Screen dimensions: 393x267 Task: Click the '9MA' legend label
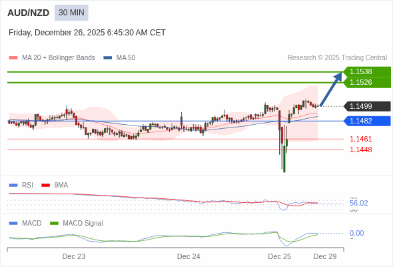click(61, 186)
